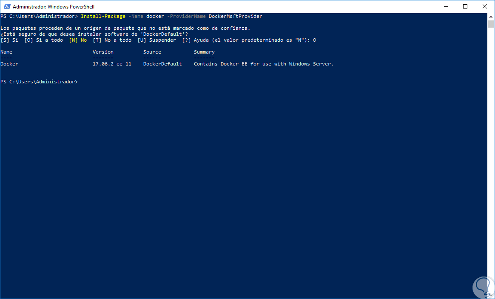Click the 'DockerDefault' source value in table
The width and height of the screenshot is (495, 299).
(162, 64)
